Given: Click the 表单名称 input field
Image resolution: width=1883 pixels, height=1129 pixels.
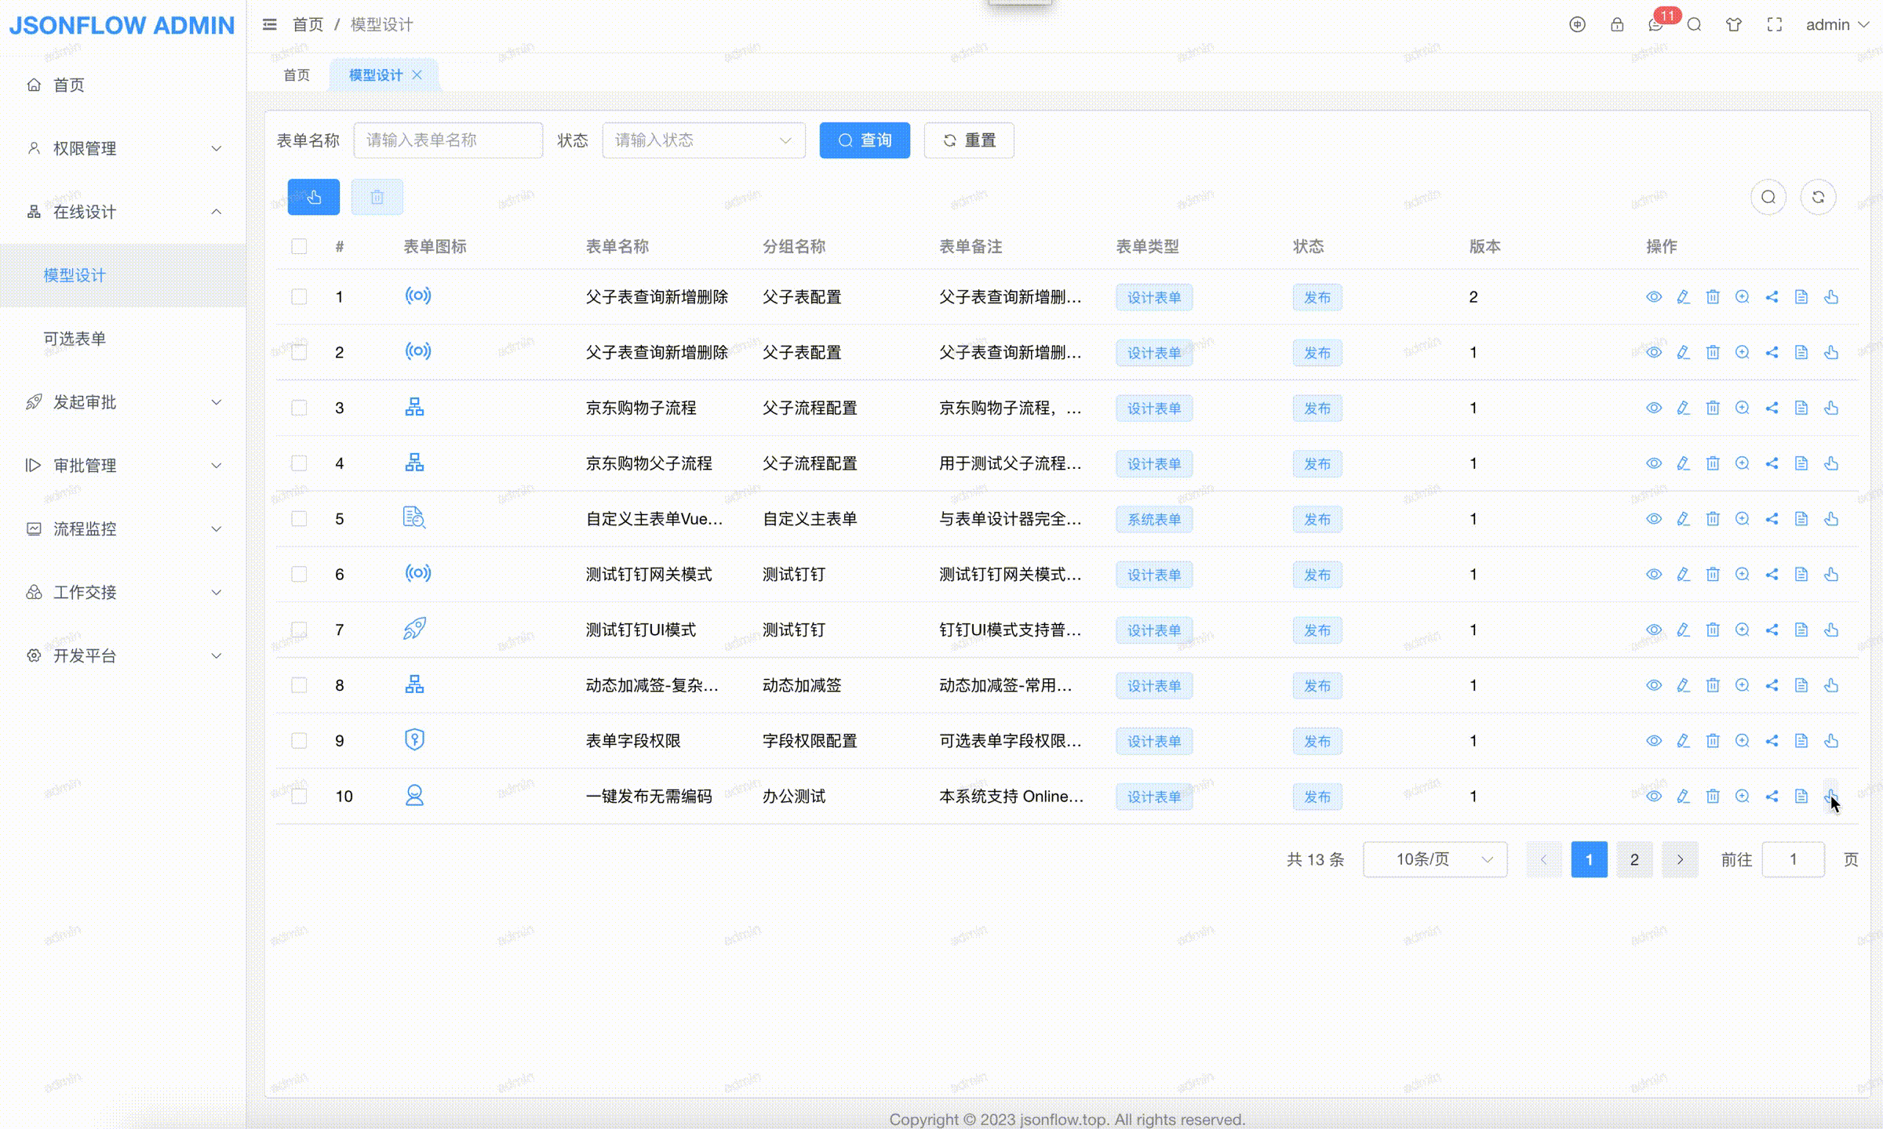Looking at the screenshot, I should [x=447, y=140].
